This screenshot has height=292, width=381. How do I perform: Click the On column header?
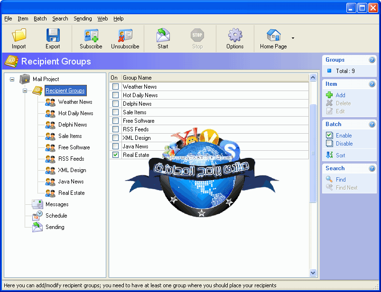pos(115,78)
